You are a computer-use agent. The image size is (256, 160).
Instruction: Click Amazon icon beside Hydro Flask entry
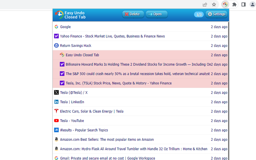(x=56, y=149)
